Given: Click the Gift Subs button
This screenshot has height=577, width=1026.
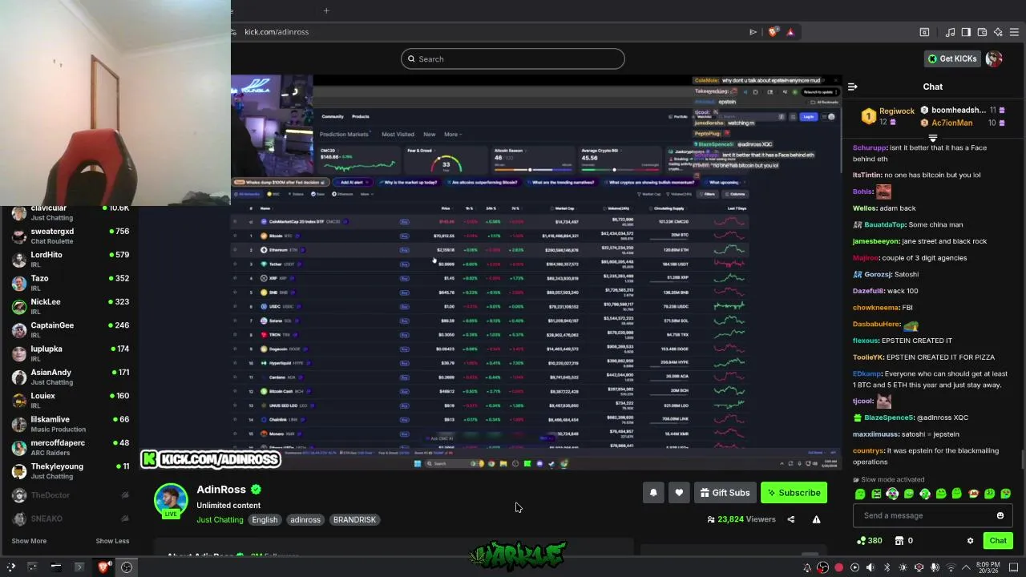Looking at the screenshot, I should pos(725,493).
